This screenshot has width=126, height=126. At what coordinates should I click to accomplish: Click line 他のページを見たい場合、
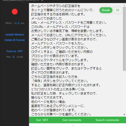click(x=49, y=102)
